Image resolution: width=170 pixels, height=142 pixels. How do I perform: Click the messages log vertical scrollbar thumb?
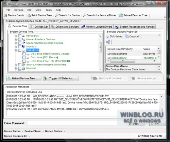coord(161,110)
